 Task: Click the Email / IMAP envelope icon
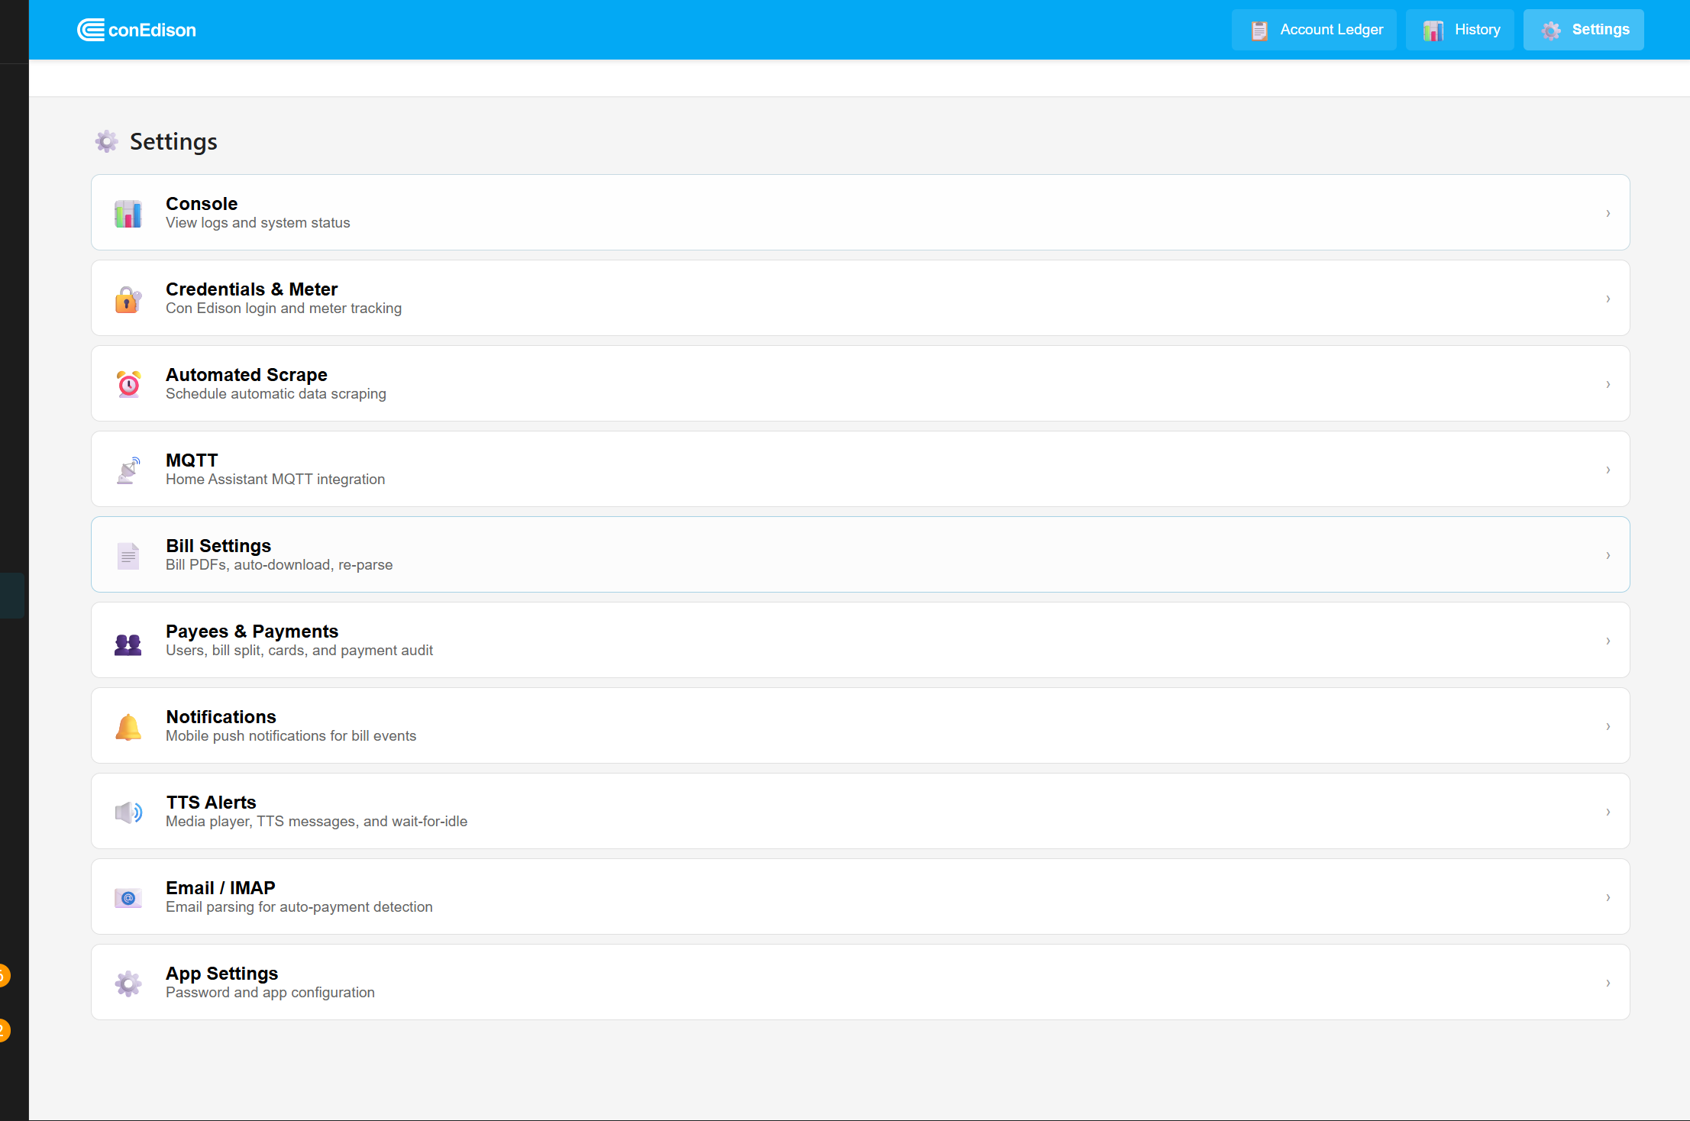(128, 898)
